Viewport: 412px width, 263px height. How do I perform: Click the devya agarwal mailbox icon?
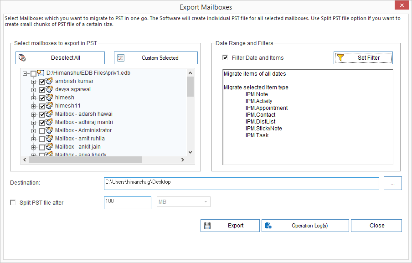(49, 89)
